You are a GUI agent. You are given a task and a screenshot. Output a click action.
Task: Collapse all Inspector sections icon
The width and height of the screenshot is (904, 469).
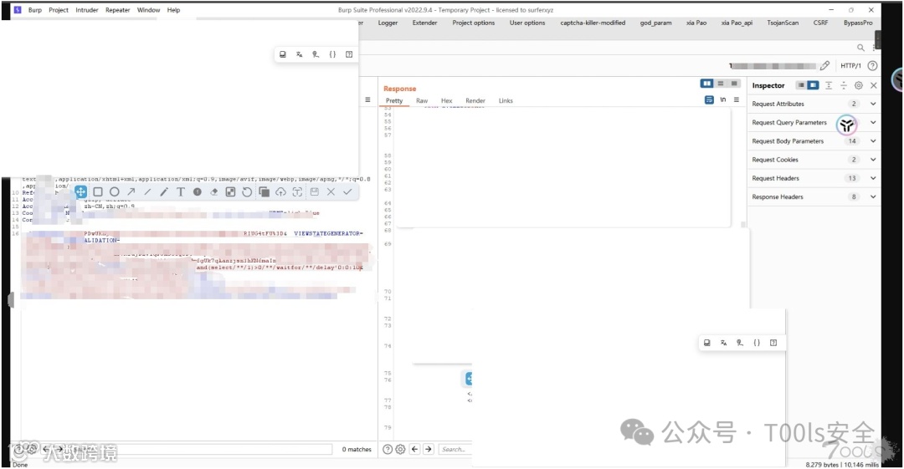tap(844, 85)
